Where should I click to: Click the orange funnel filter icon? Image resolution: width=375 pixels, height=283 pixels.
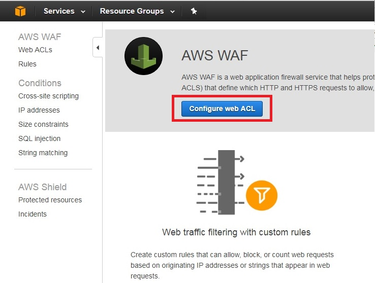(x=262, y=195)
